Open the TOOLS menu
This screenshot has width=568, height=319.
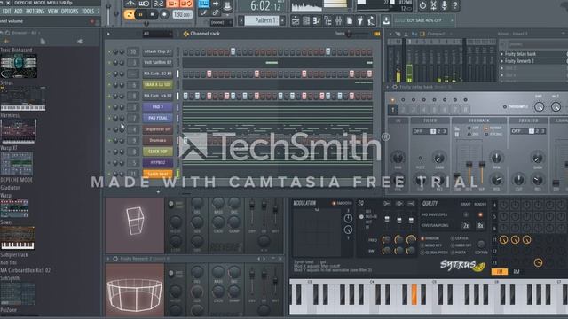click(88, 12)
